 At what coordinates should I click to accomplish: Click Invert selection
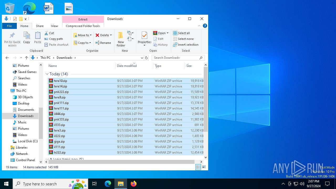(x=186, y=45)
